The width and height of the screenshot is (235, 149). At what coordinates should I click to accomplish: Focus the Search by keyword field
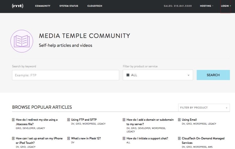[x=66, y=75]
